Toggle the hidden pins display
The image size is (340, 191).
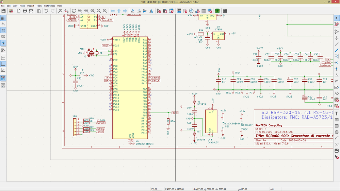point(3,50)
